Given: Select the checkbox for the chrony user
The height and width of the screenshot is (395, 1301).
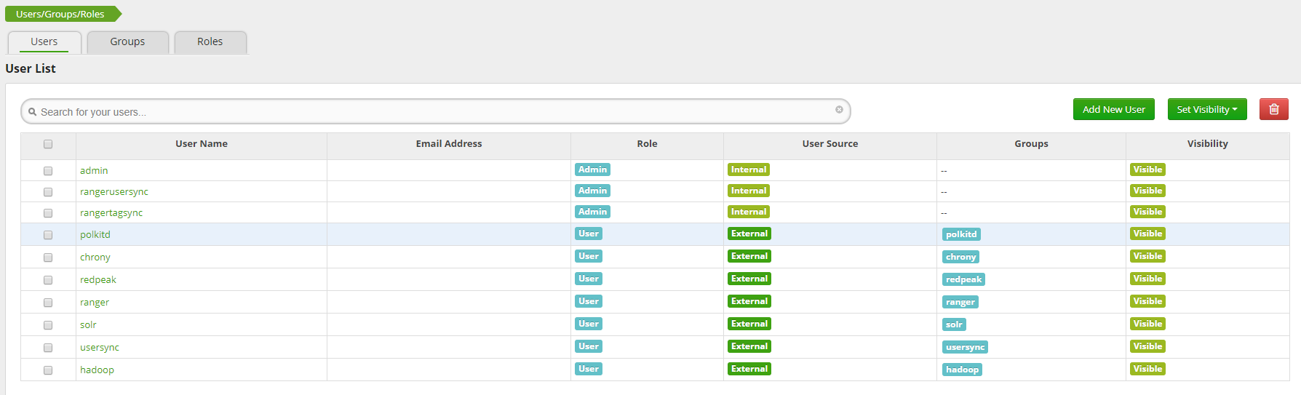Looking at the screenshot, I should pos(48,258).
